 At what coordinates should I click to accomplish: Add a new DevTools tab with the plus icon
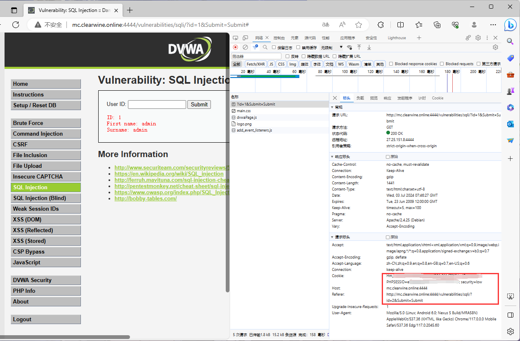click(419, 38)
